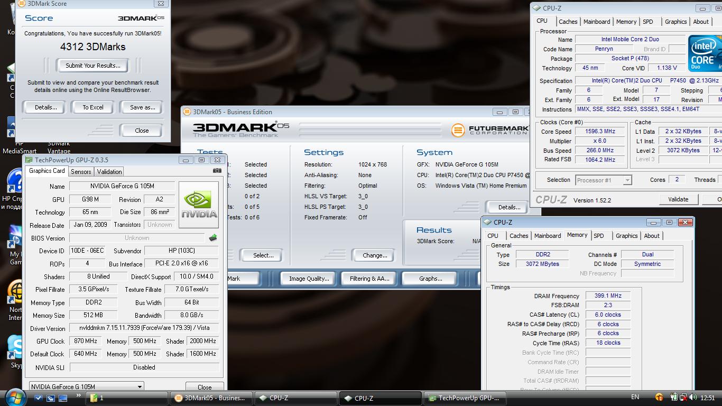Click Close button in 3DMark Score window
The image size is (722, 406).
pyautogui.click(x=142, y=131)
